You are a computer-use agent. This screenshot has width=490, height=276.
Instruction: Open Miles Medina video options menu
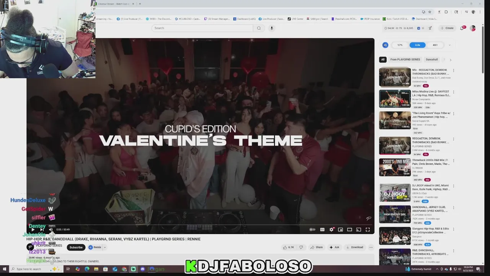coord(454,92)
